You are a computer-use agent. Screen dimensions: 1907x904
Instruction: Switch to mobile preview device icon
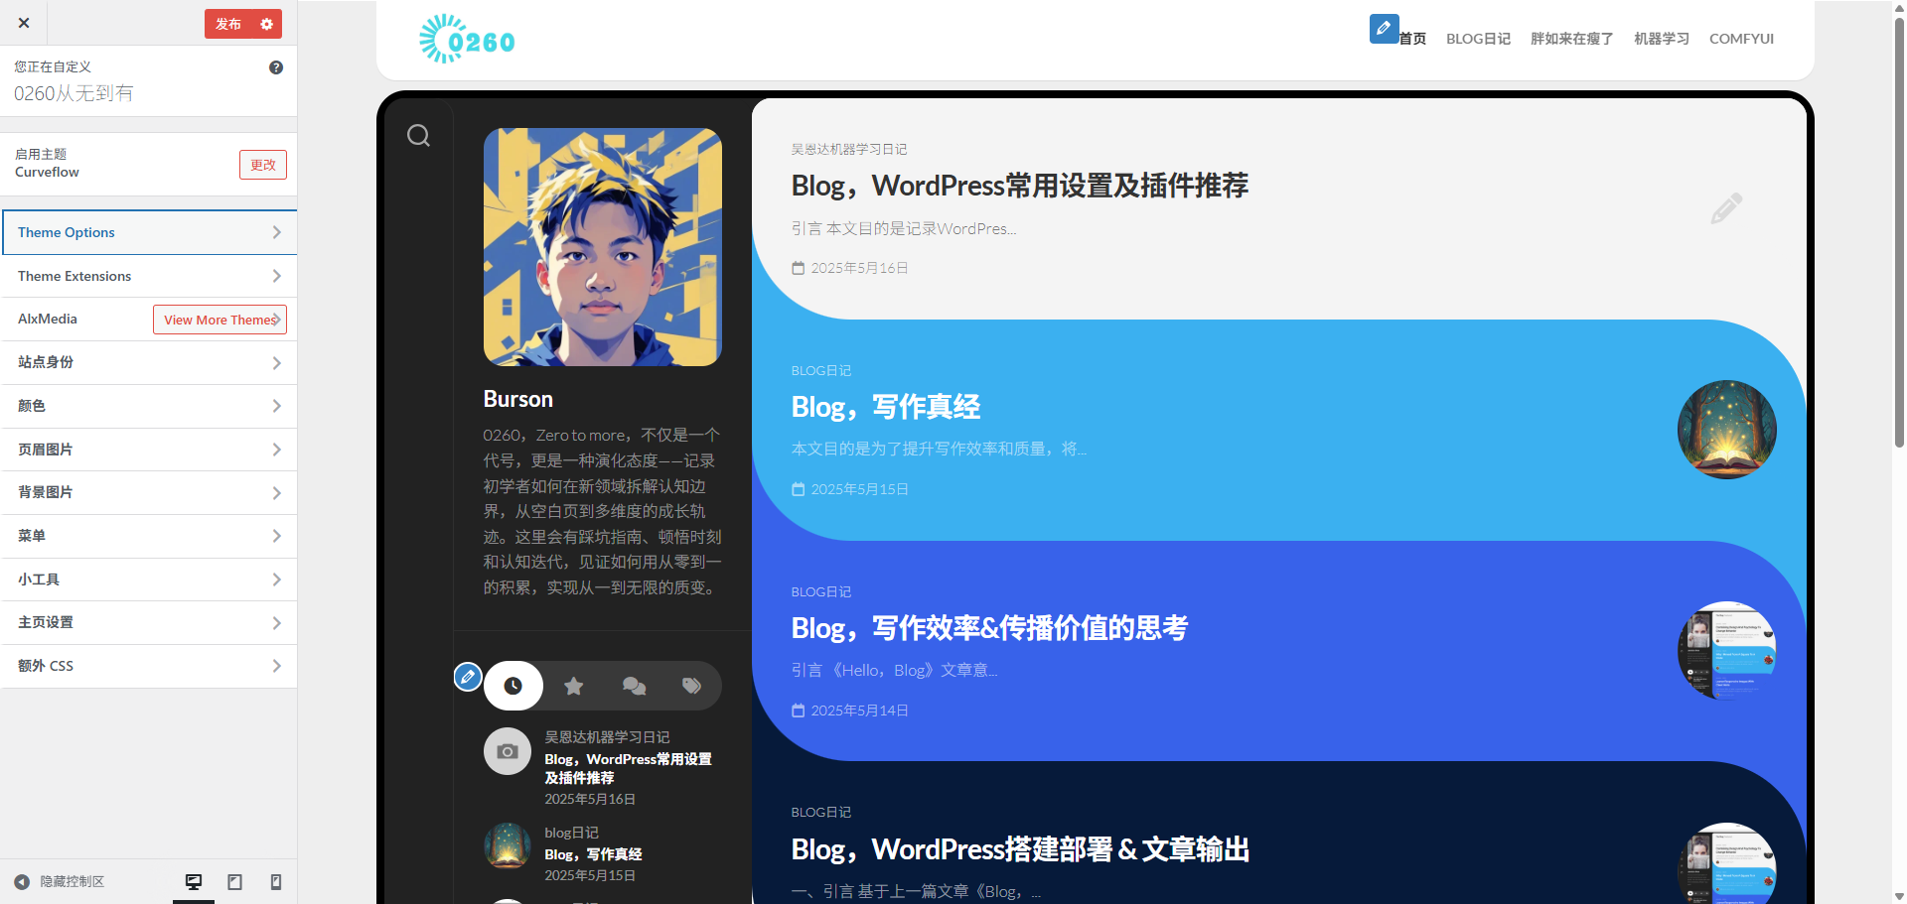tap(276, 881)
